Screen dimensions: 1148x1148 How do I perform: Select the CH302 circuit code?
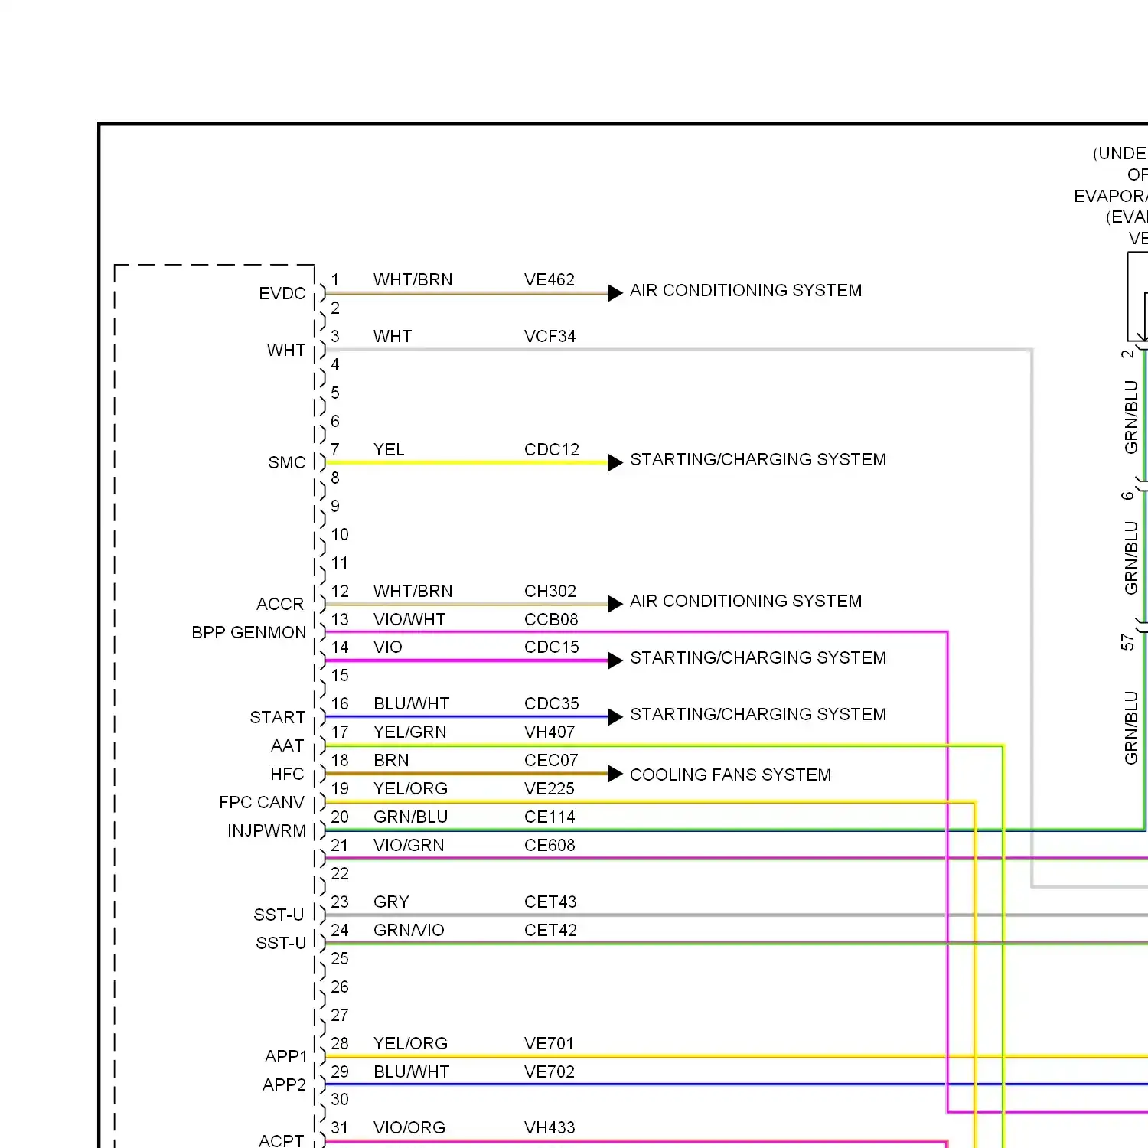tap(550, 592)
